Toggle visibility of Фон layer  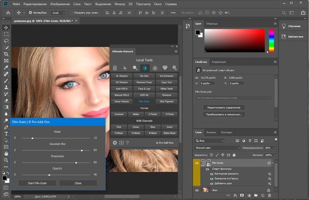[x=197, y=190]
